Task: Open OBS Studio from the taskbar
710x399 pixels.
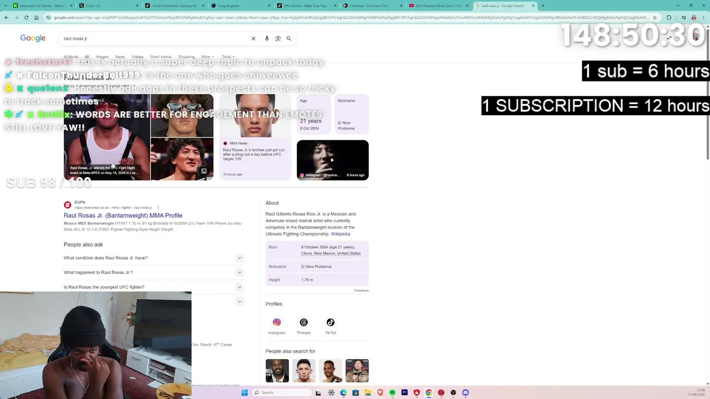Action: [453, 393]
